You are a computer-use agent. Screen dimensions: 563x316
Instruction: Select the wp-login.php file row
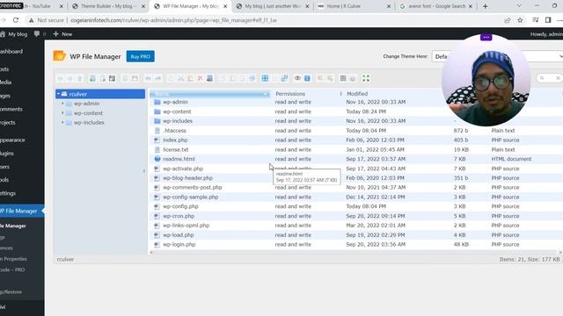click(x=355, y=244)
